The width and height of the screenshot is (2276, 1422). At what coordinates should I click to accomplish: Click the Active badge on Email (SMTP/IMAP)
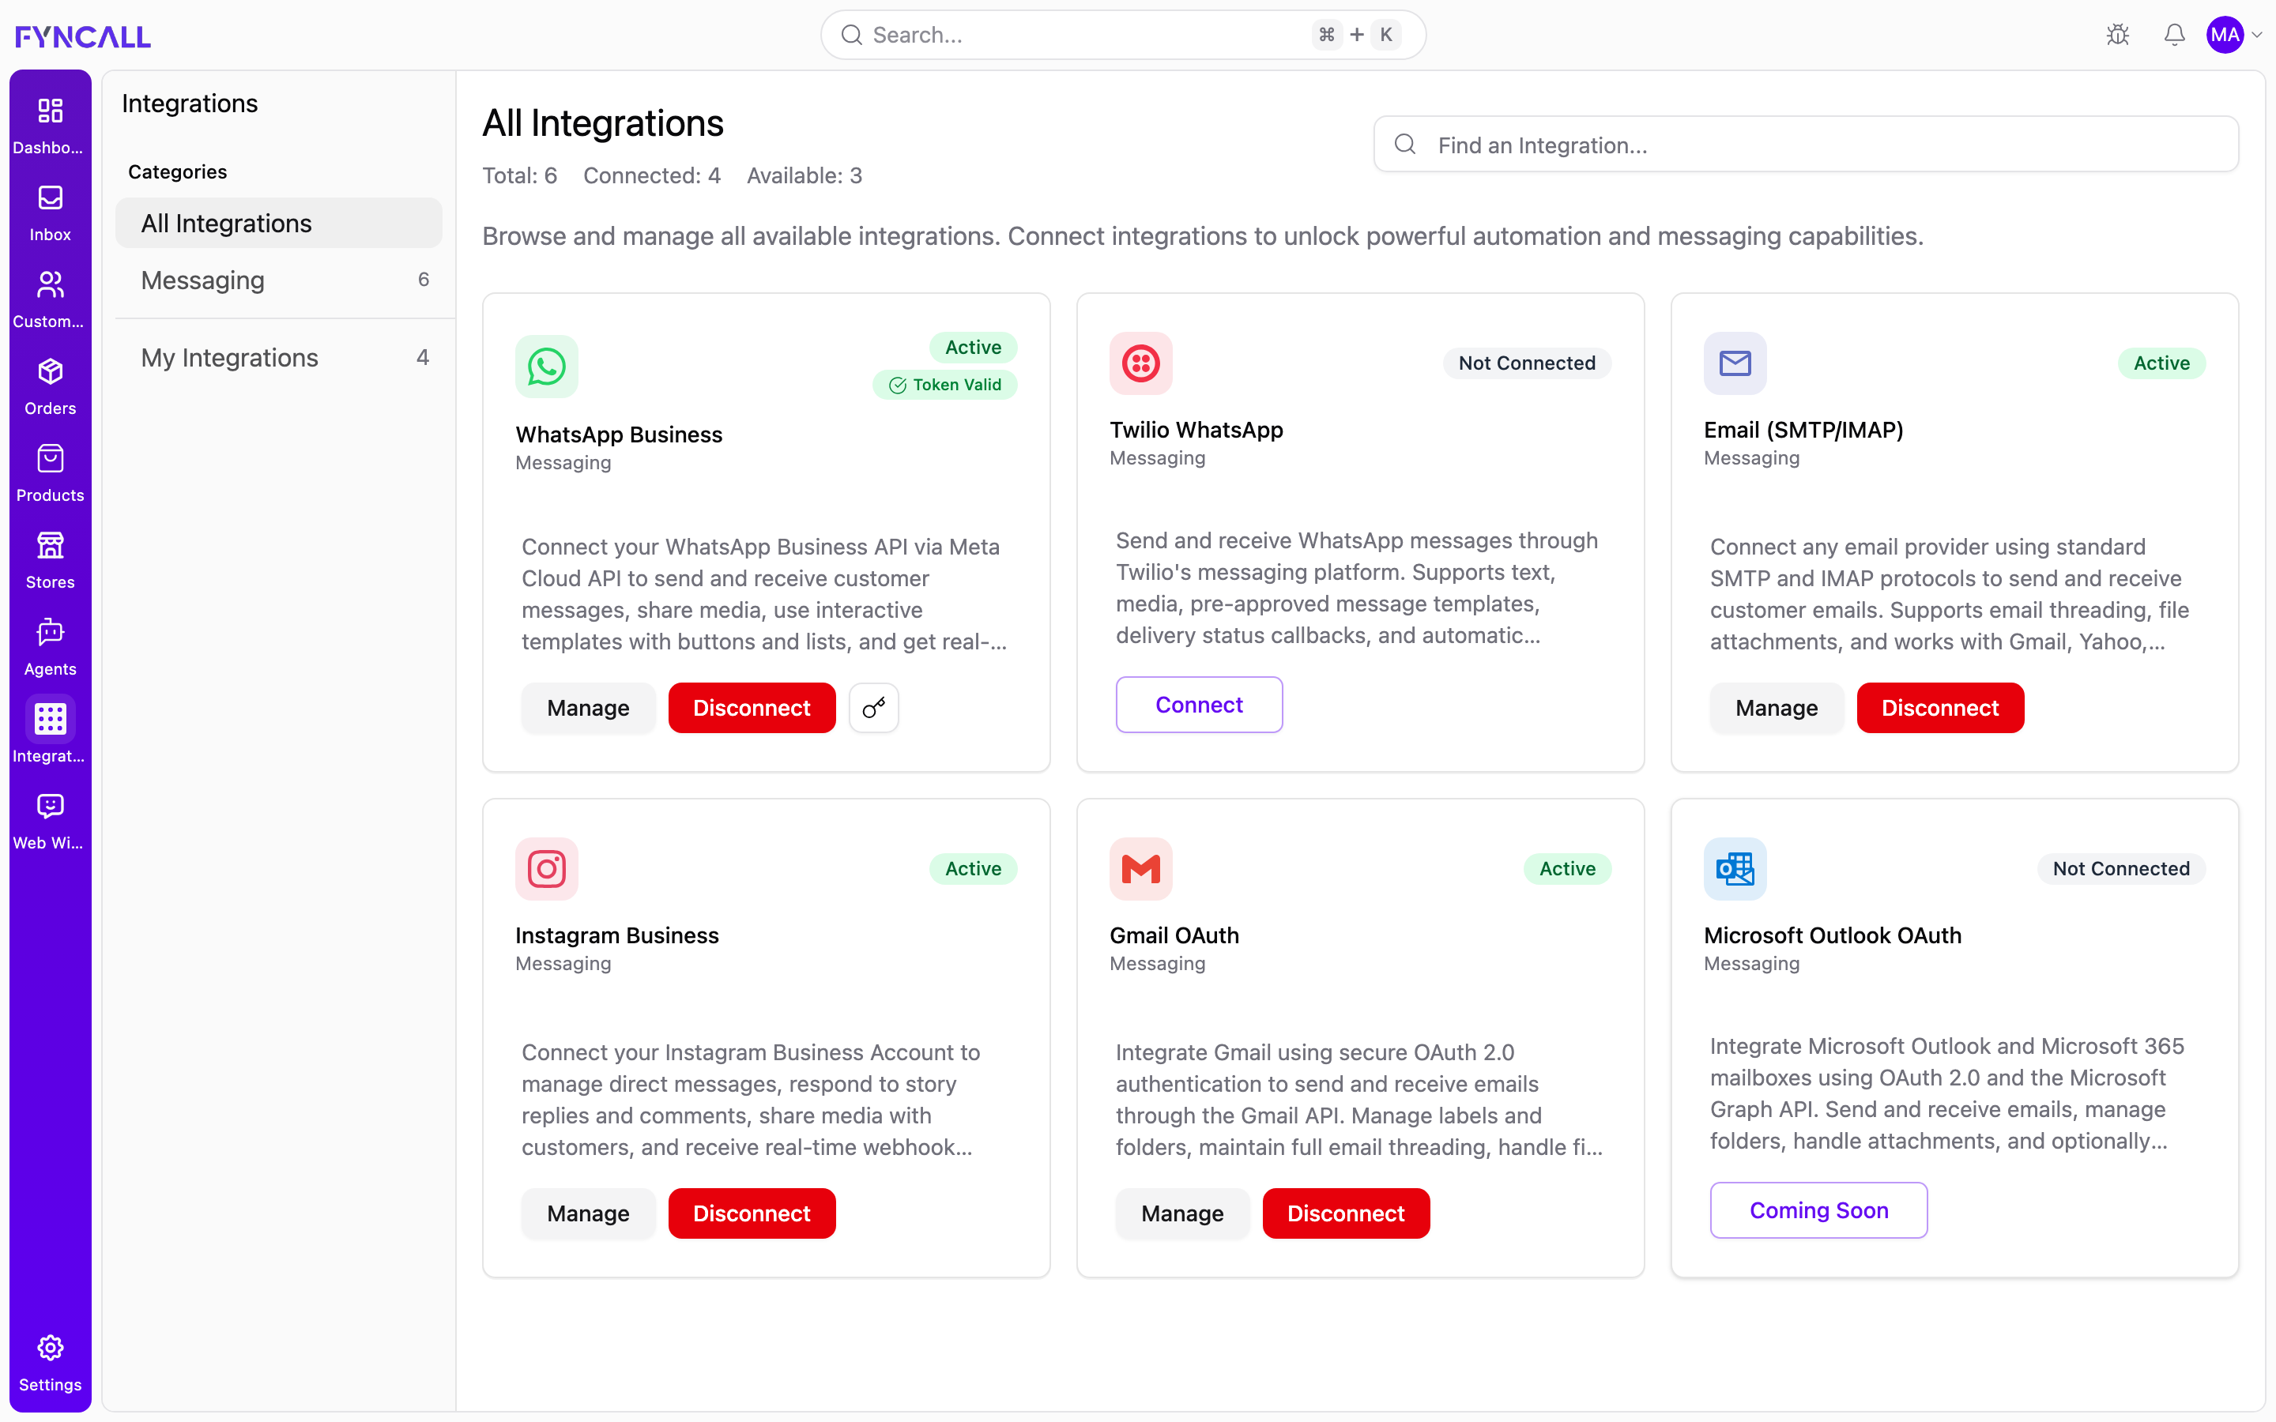pos(2161,363)
